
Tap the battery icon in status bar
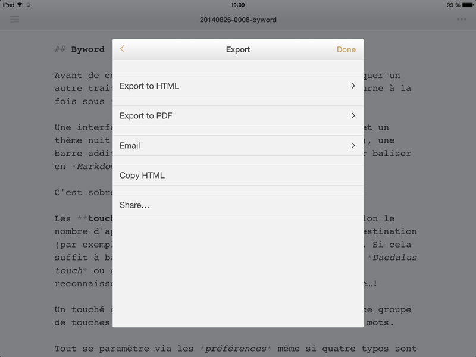coord(468,5)
